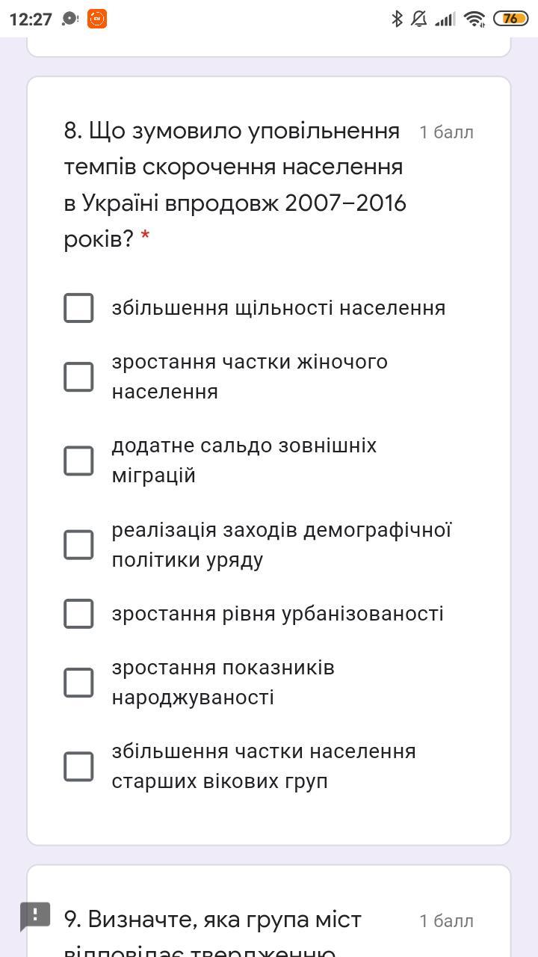Tap the Bluetooth status icon
538x957 pixels.
(x=397, y=19)
